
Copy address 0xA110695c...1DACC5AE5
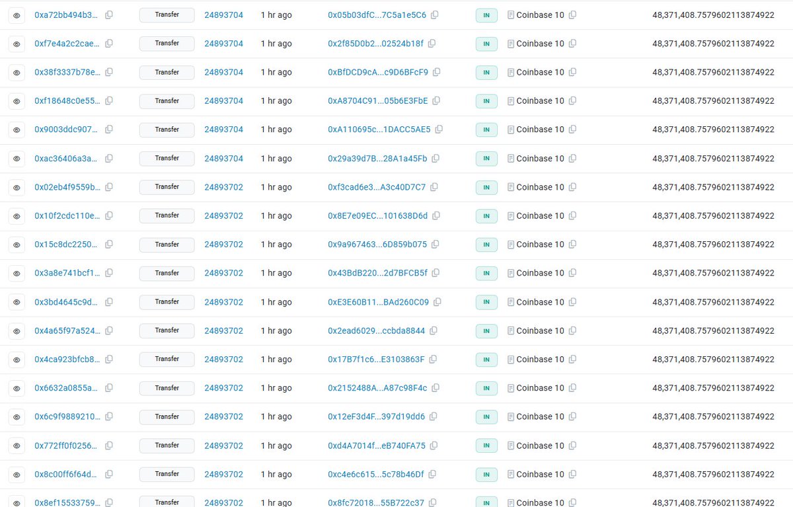coord(439,130)
